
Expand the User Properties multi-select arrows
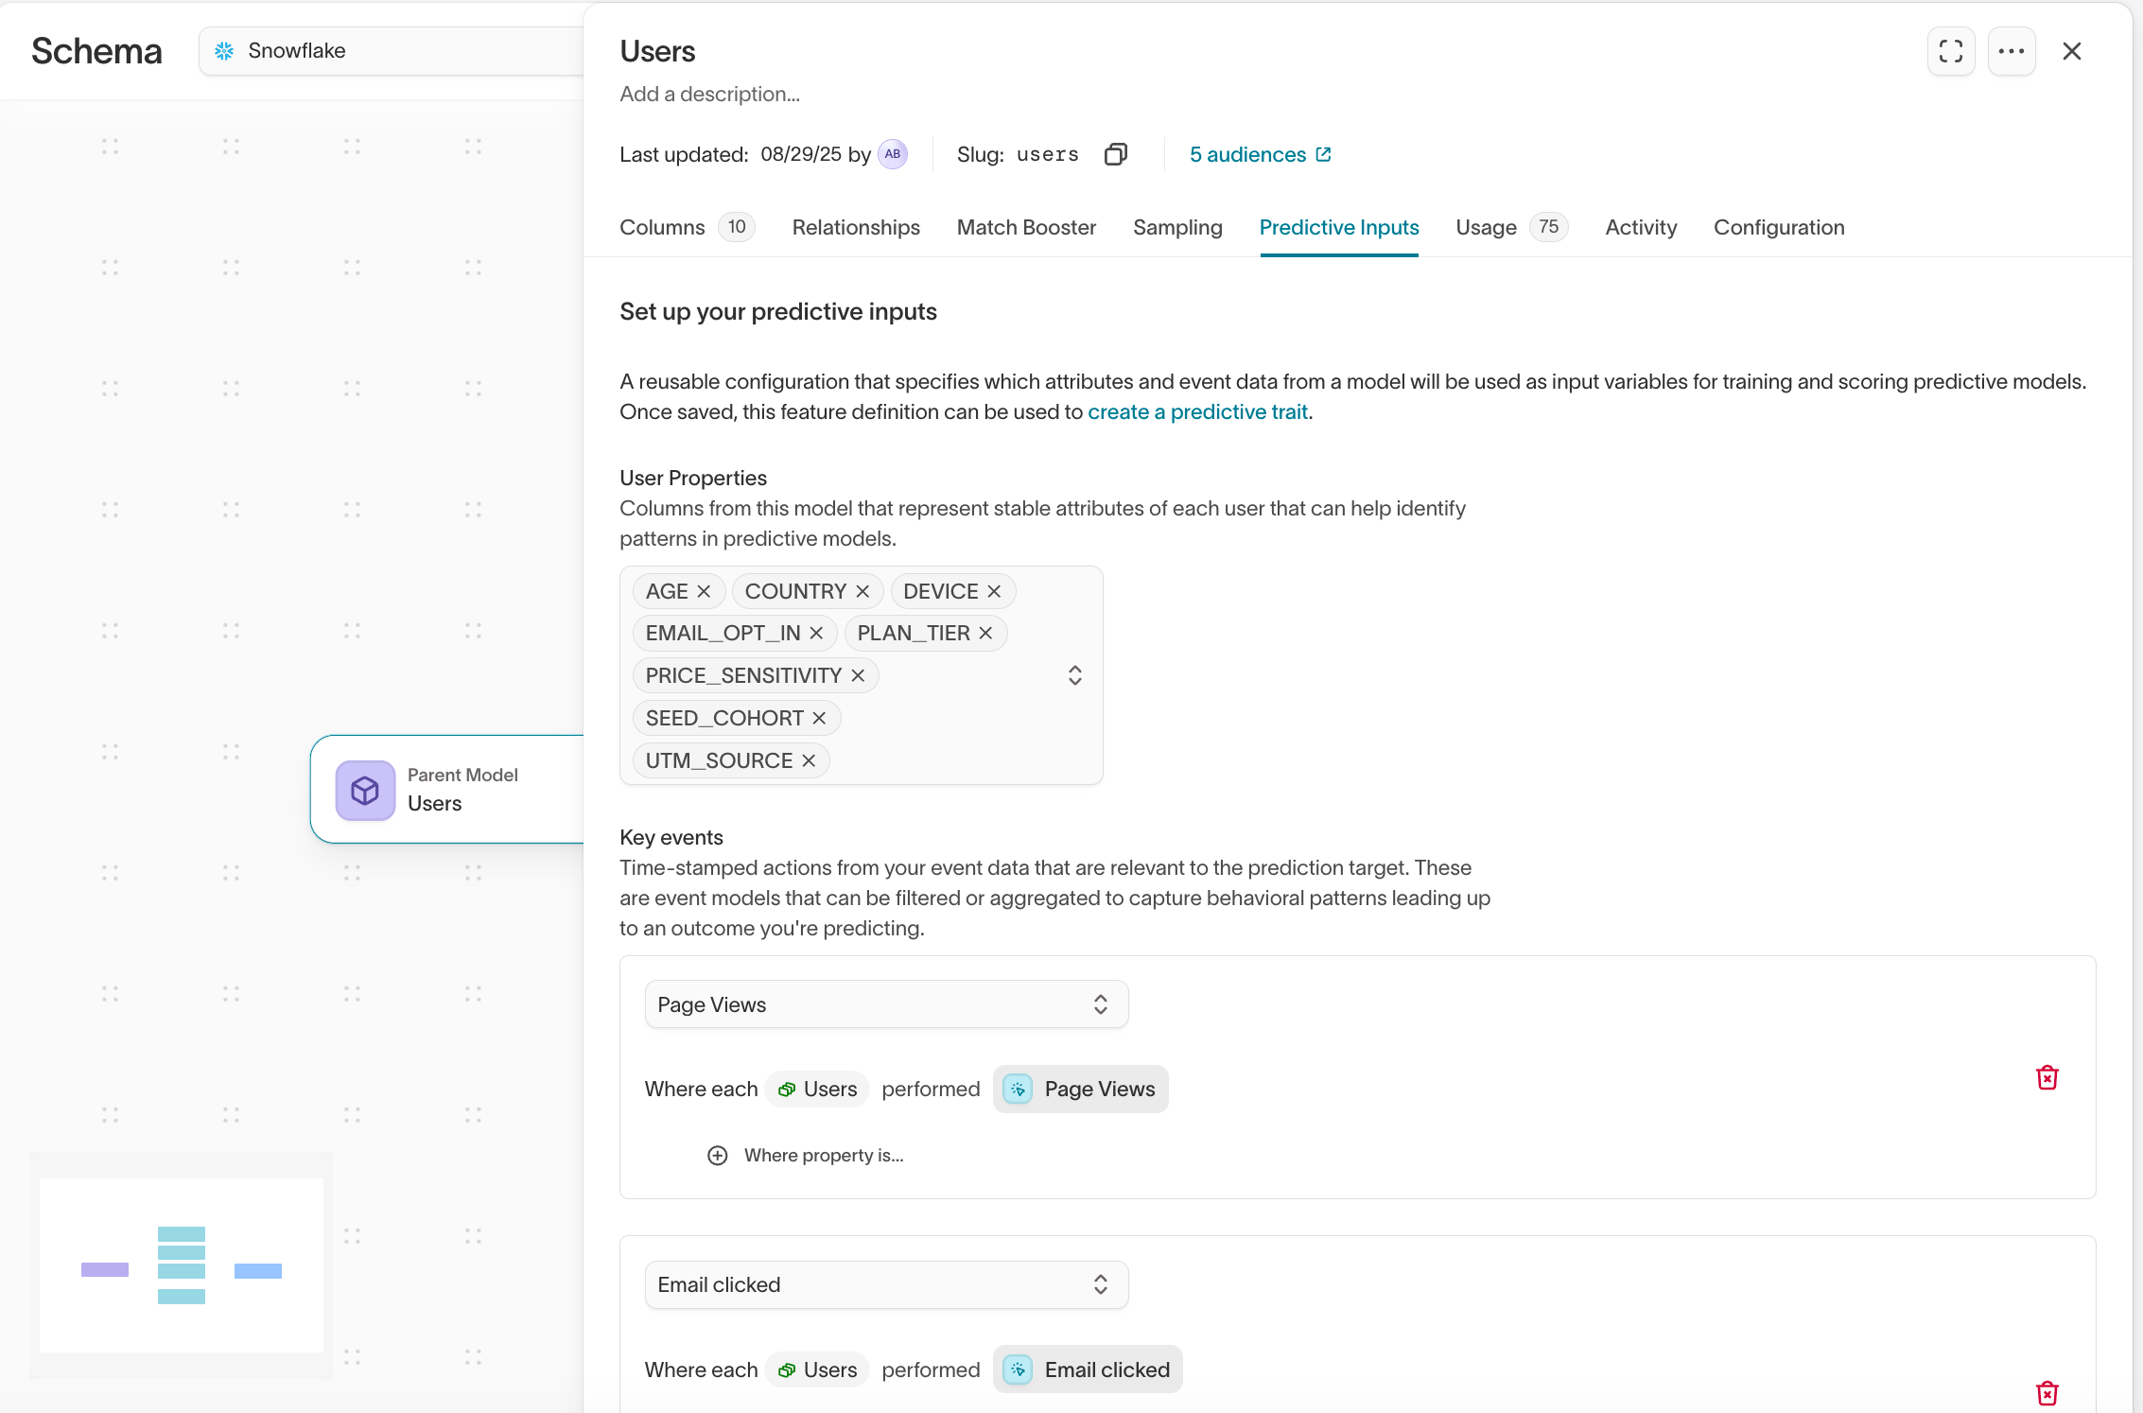pyautogui.click(x=1075, y=675)
